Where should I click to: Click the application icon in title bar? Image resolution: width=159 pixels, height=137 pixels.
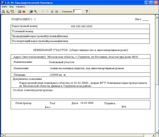(2, 2)
